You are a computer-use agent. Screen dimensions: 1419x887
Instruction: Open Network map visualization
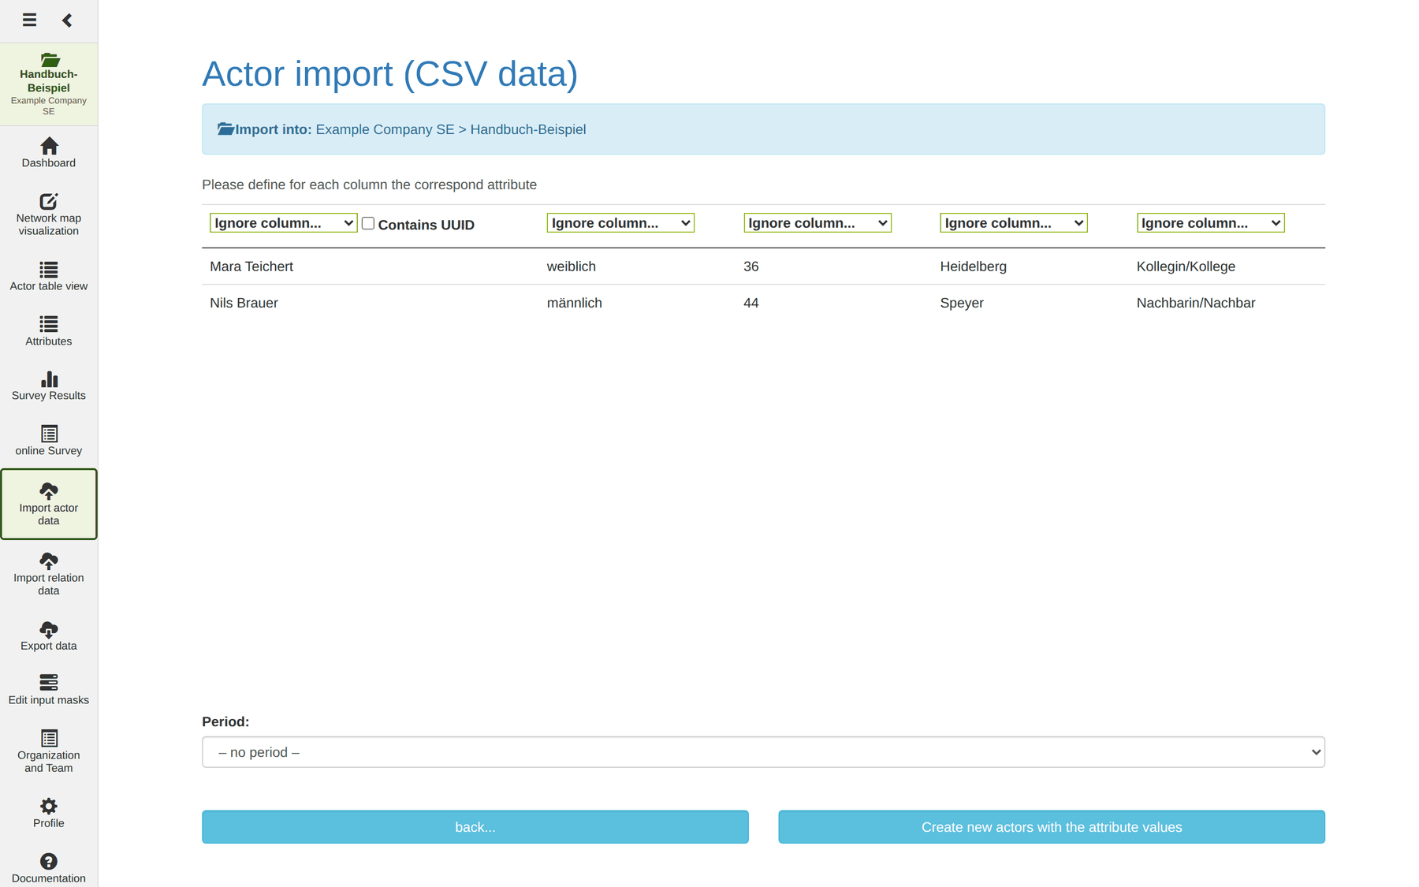coord(49,214)
